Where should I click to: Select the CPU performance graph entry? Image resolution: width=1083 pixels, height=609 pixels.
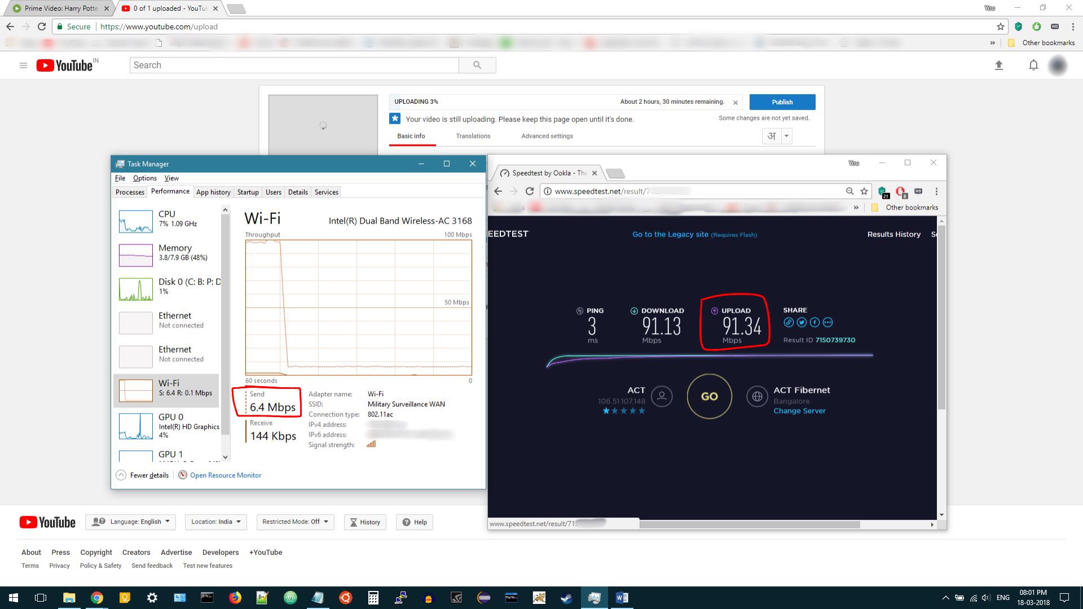[x=168, y=220]
